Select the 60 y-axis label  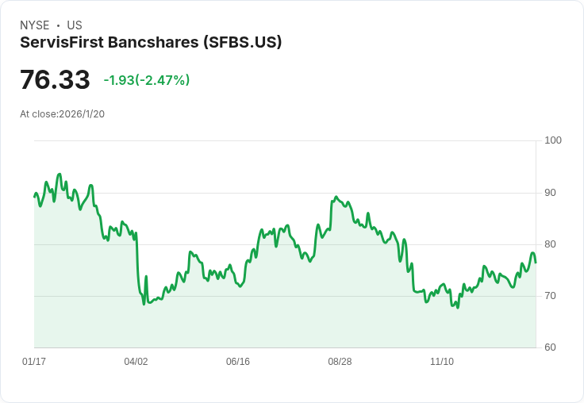tap(550, 347)
